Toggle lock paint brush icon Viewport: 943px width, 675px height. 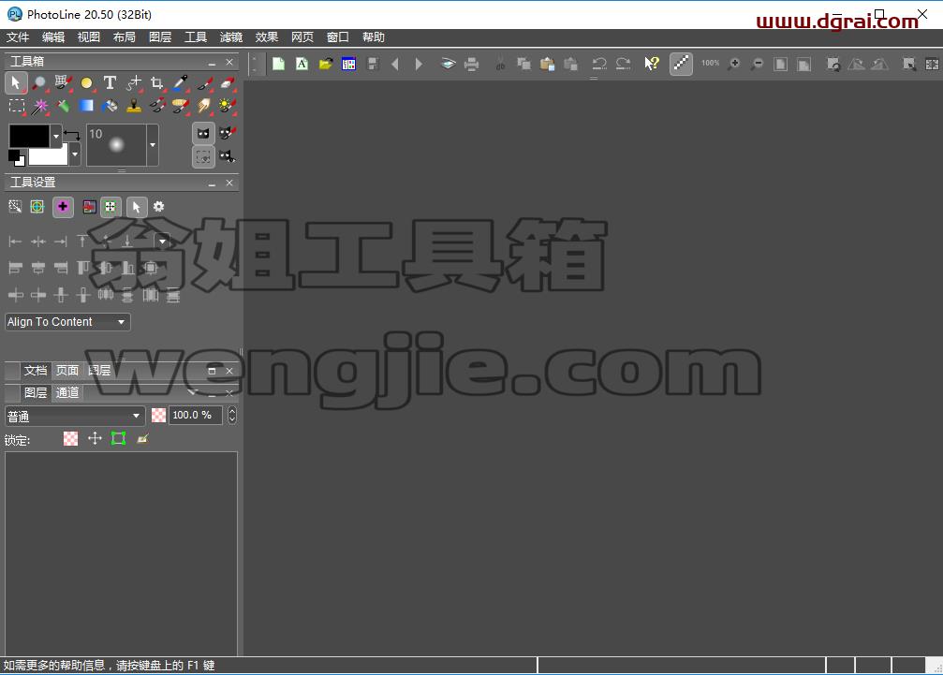(x=142, y=439)
